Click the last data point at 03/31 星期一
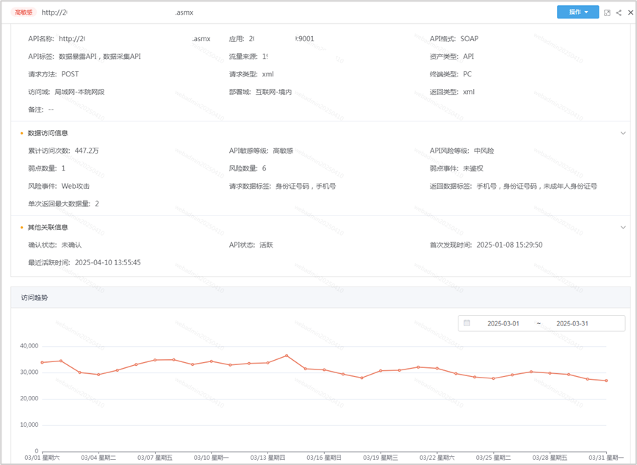This screenshot has height=465, width=637. (x=606, y=381)
